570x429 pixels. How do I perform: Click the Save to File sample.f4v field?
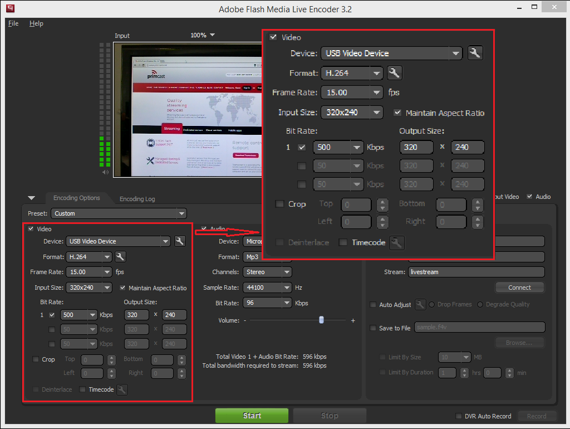(480, 327)
